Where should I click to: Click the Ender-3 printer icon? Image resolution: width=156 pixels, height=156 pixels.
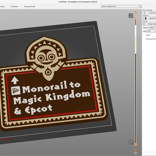[x=144, y=24]
